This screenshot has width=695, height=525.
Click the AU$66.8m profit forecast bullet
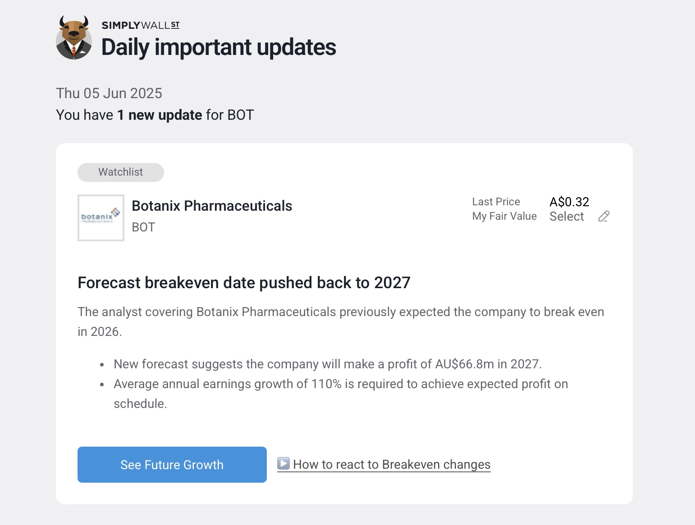[328, 364]
